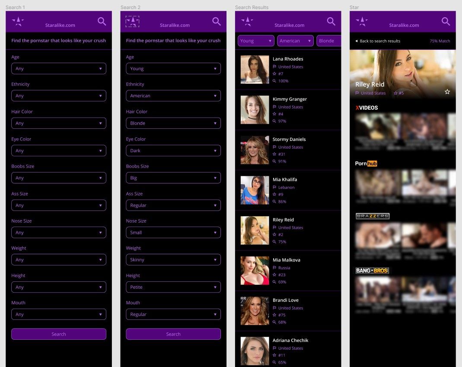Select the Adriana Chechik result name
462x367 pixels.
click(x=290, y=341)
